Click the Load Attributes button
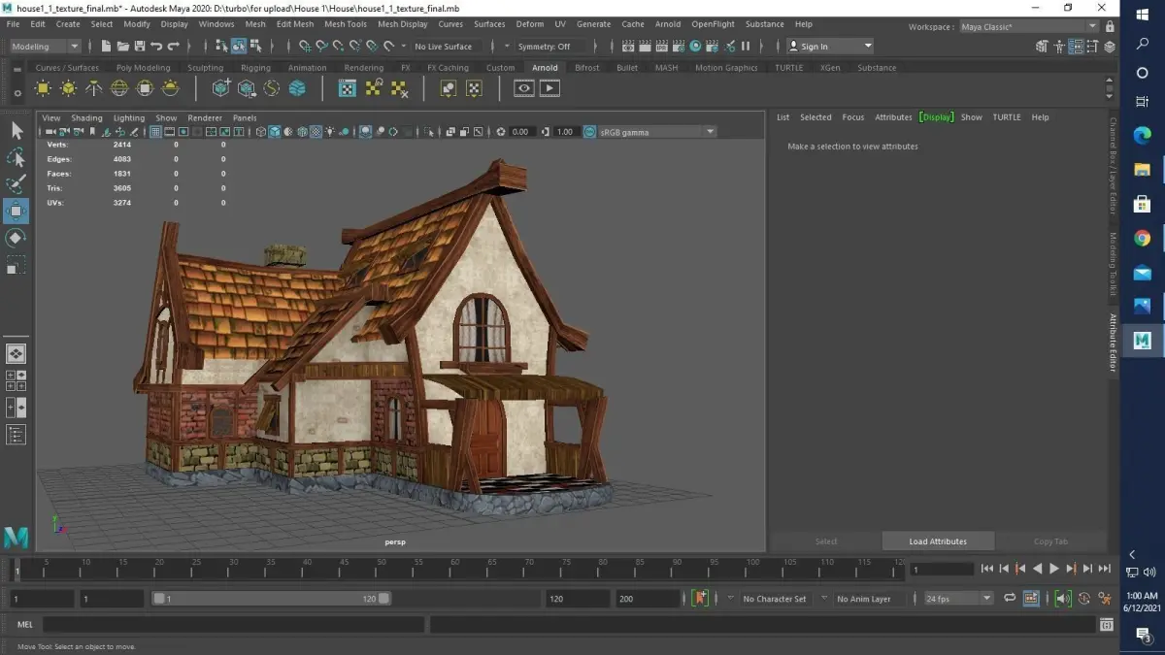 click(938, 541)
